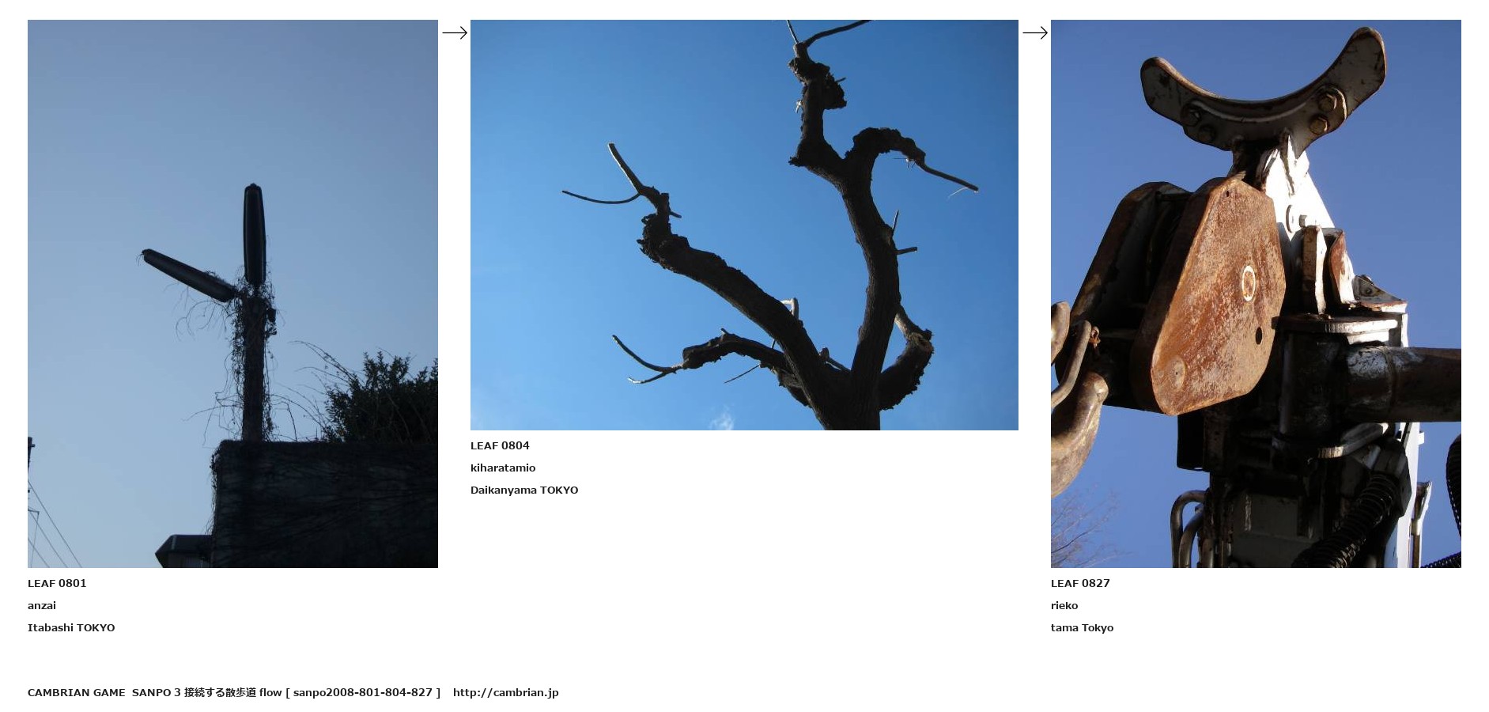Screen dimensions: 1489x712
Task: Click the Japanese text 接続する散歩道
Action: pyautogui.click(x=221, y=692)
